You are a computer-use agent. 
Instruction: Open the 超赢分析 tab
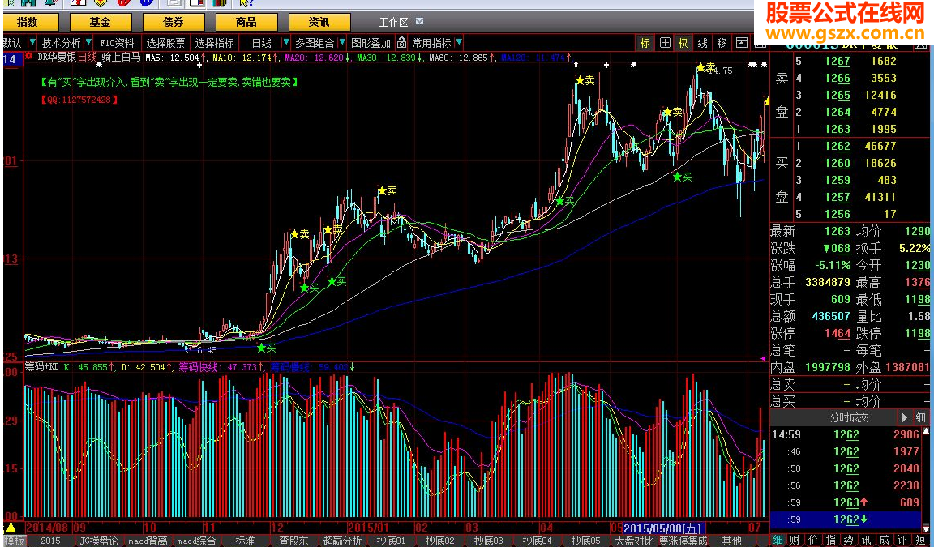[342, 541]
